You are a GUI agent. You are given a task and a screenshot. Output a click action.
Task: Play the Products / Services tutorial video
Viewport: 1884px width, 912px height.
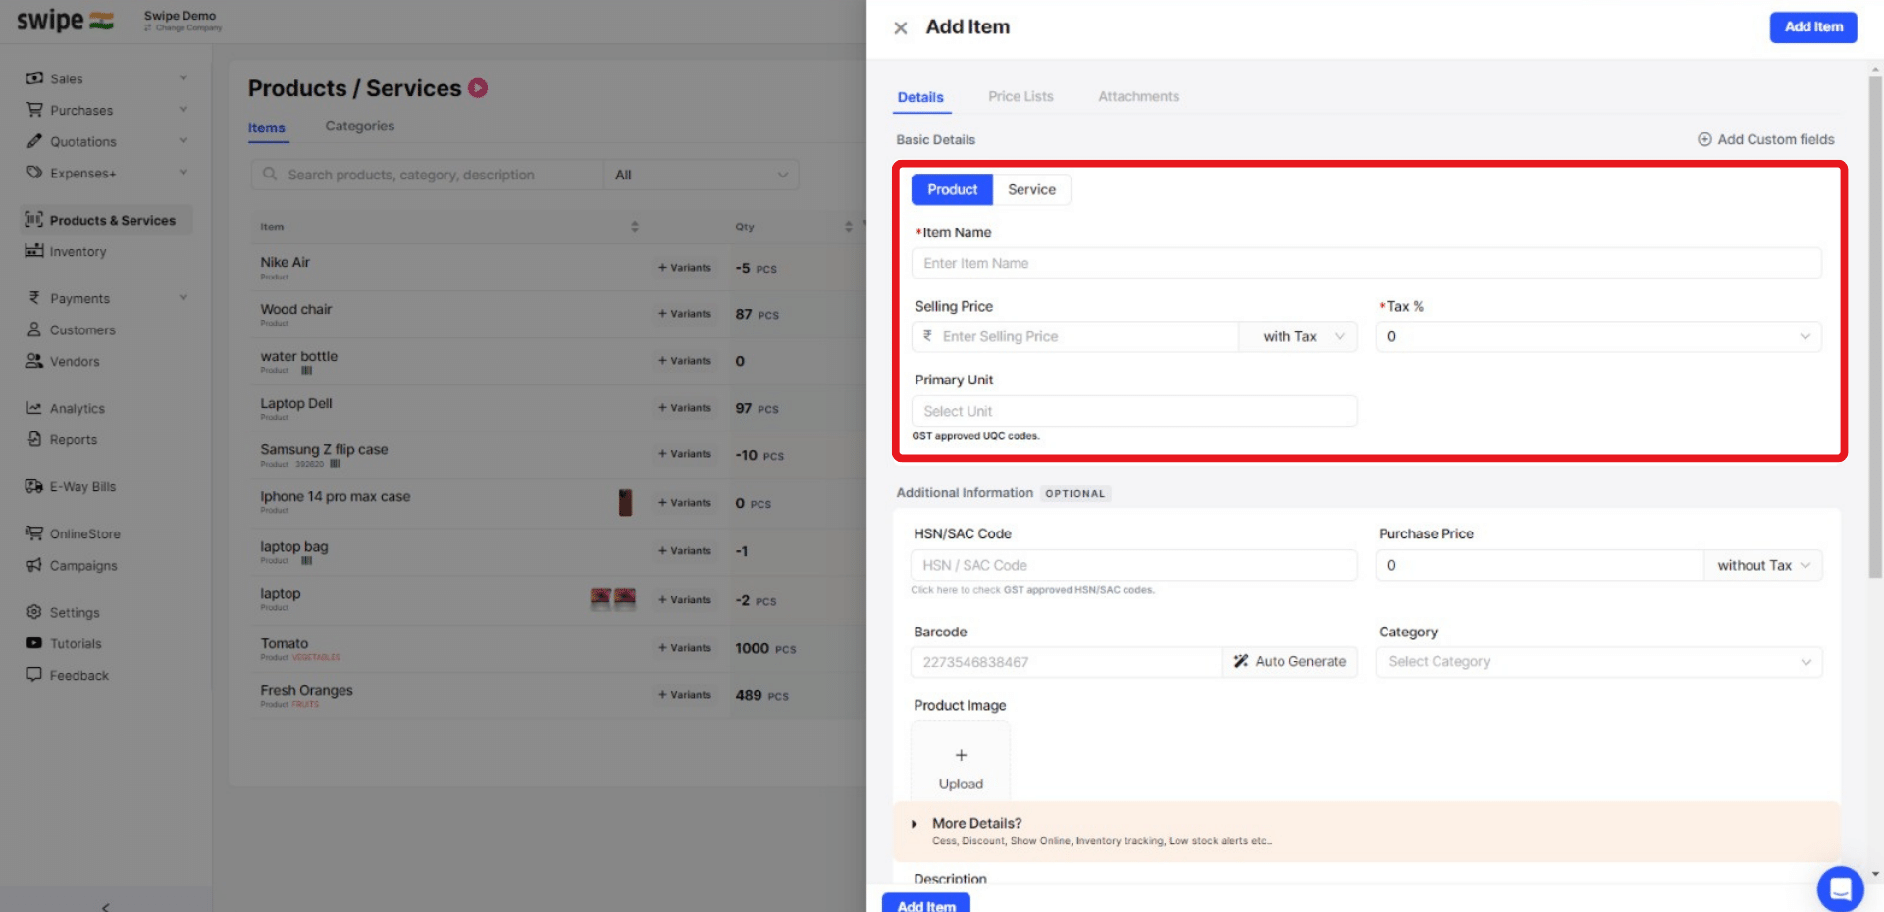click(478, 87)
